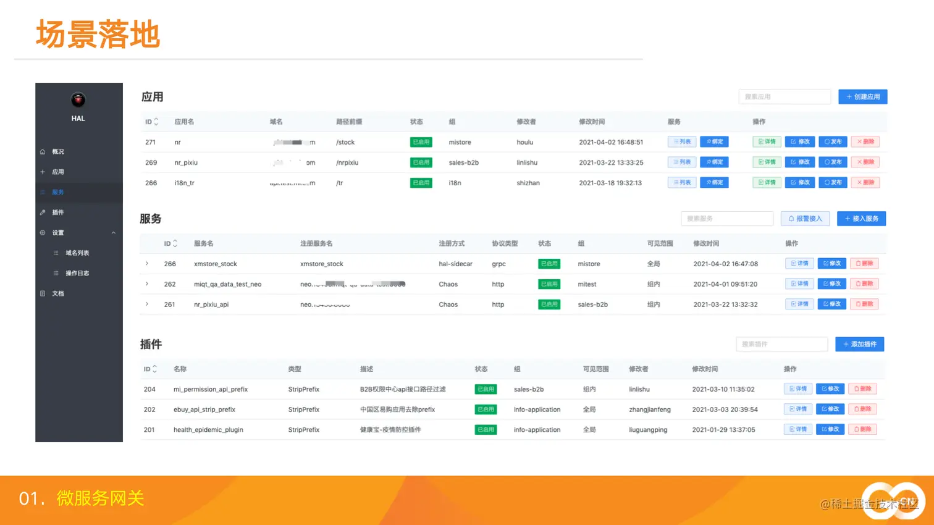
Task: Click 详情 for plugin ebuy_api_strip_prefix
Action: pyautogui.click(x=799, y=409)
